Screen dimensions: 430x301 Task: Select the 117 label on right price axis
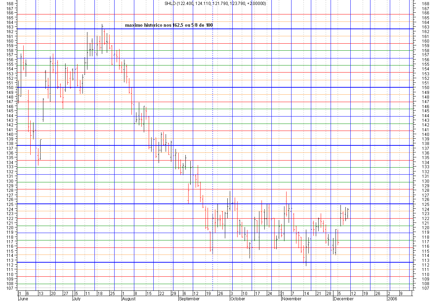tap(425, 242)
